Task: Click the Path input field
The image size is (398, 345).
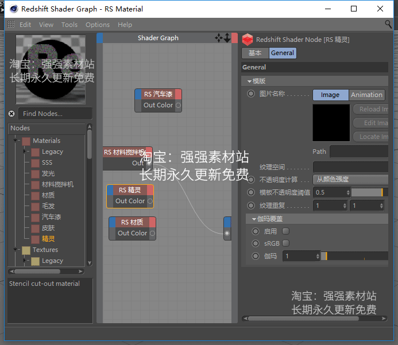Action: click(359, 152)
